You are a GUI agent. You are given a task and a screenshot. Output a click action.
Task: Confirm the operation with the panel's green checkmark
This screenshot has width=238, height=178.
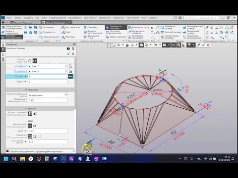tap(68, 54)
